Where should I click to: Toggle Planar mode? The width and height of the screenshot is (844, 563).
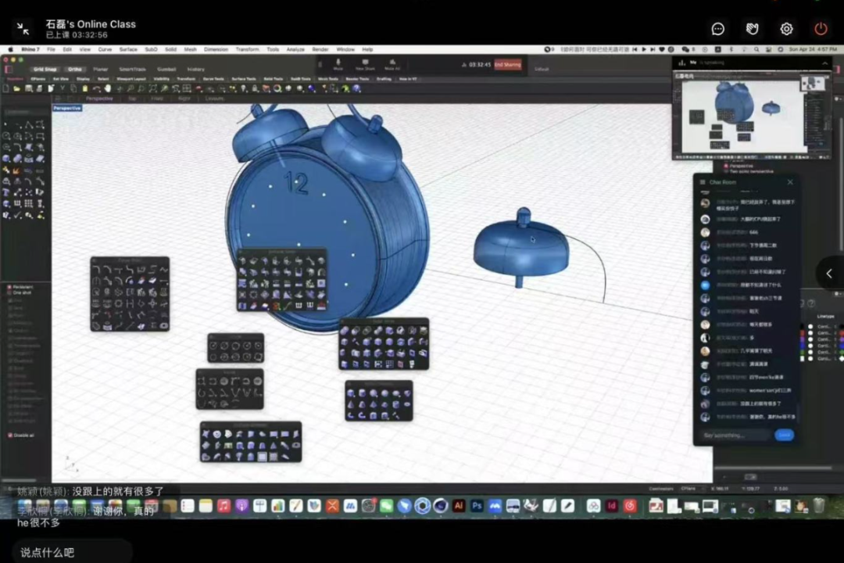(101, 69)
